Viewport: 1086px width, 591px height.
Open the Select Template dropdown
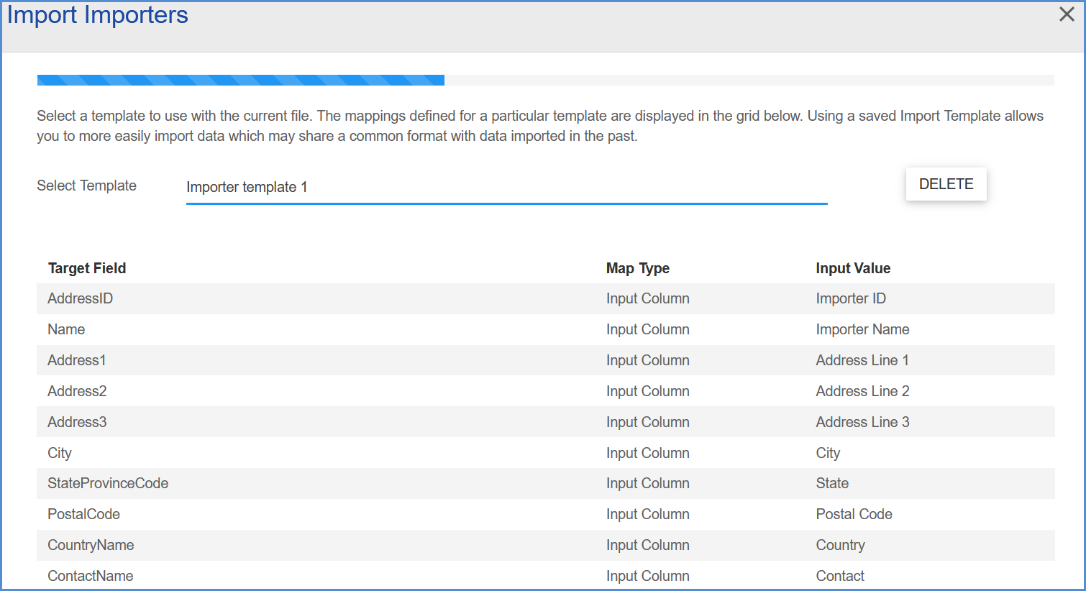(x=506, y=187)
